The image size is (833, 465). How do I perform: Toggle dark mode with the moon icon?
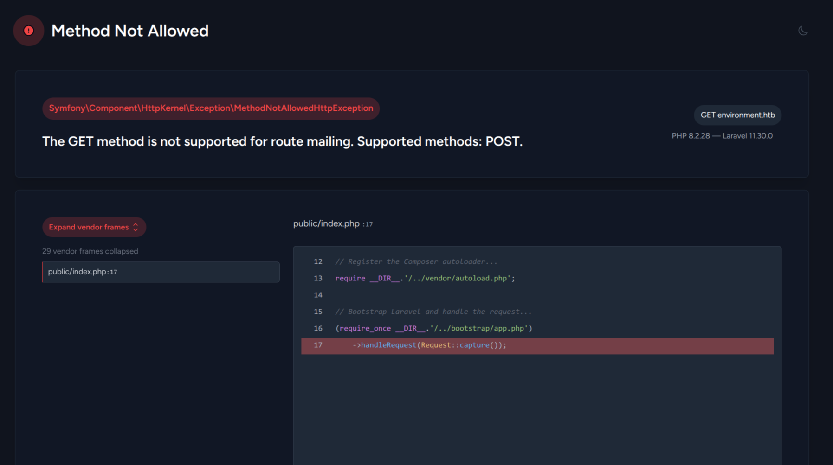[803, 31]
